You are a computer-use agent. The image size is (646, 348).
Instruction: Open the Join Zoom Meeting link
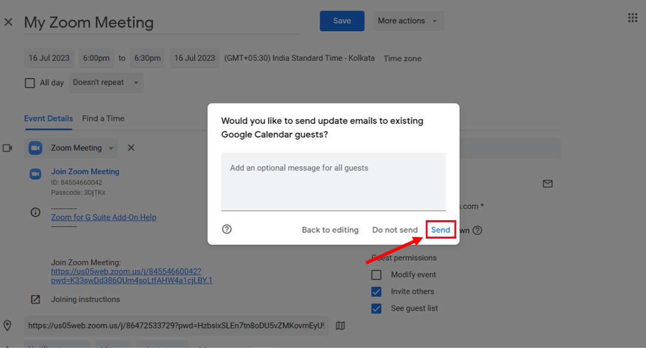coord(85,172)
